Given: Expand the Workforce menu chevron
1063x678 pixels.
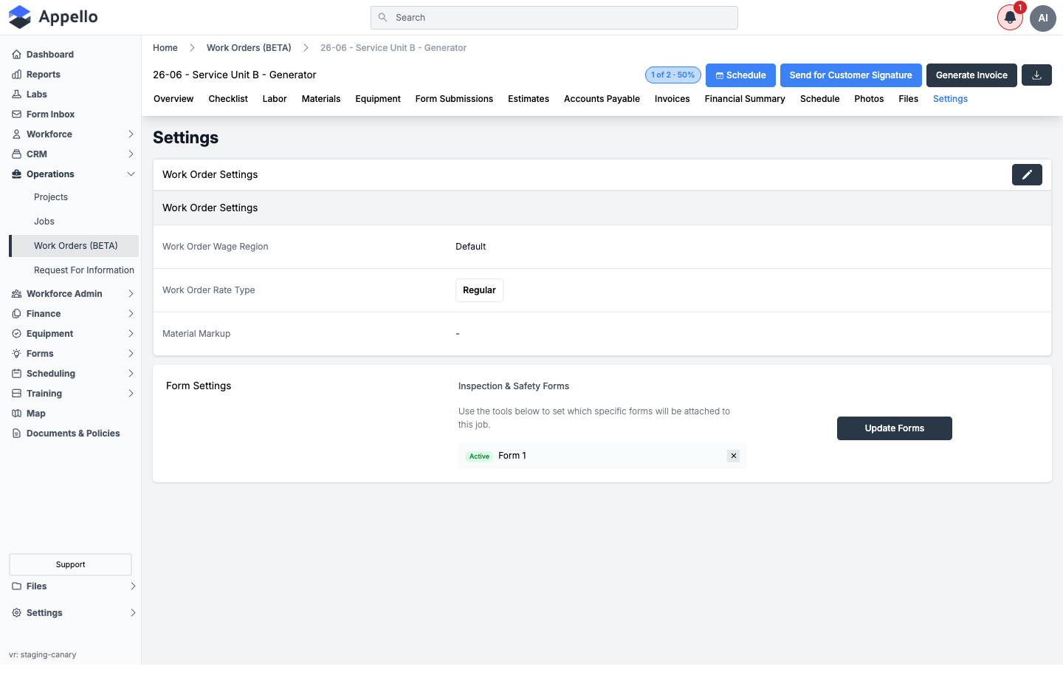Looking at the screenshot, I should pos(131,134).
